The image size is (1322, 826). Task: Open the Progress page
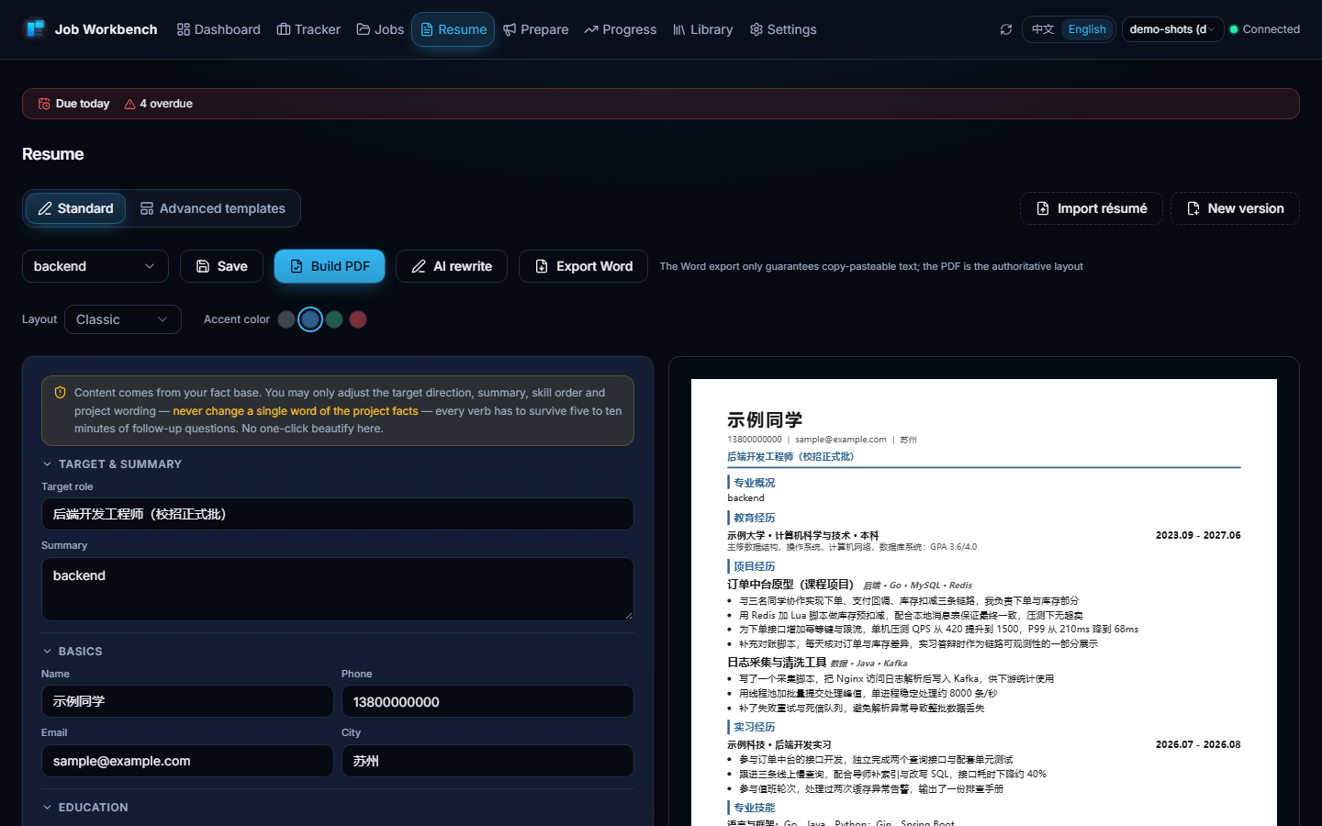point(621,29)
